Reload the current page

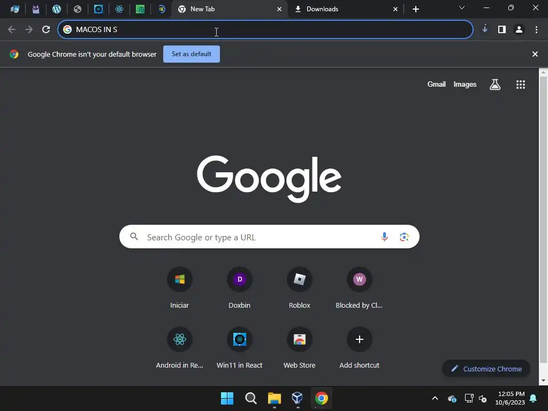[x=46, y=29]
